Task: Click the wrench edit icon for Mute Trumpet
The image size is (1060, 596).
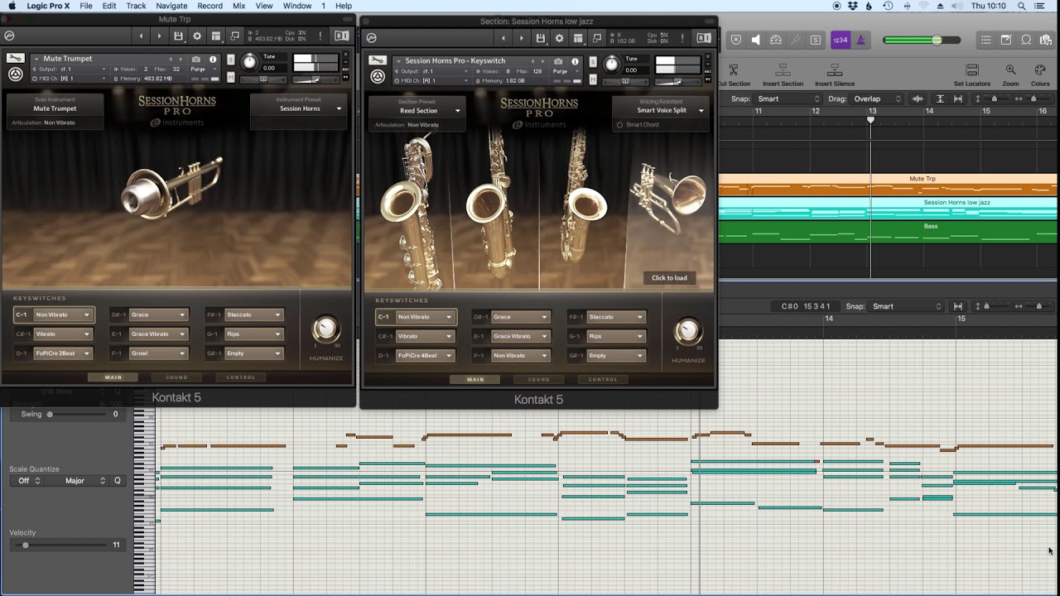Action: click(x=15, y=59)
